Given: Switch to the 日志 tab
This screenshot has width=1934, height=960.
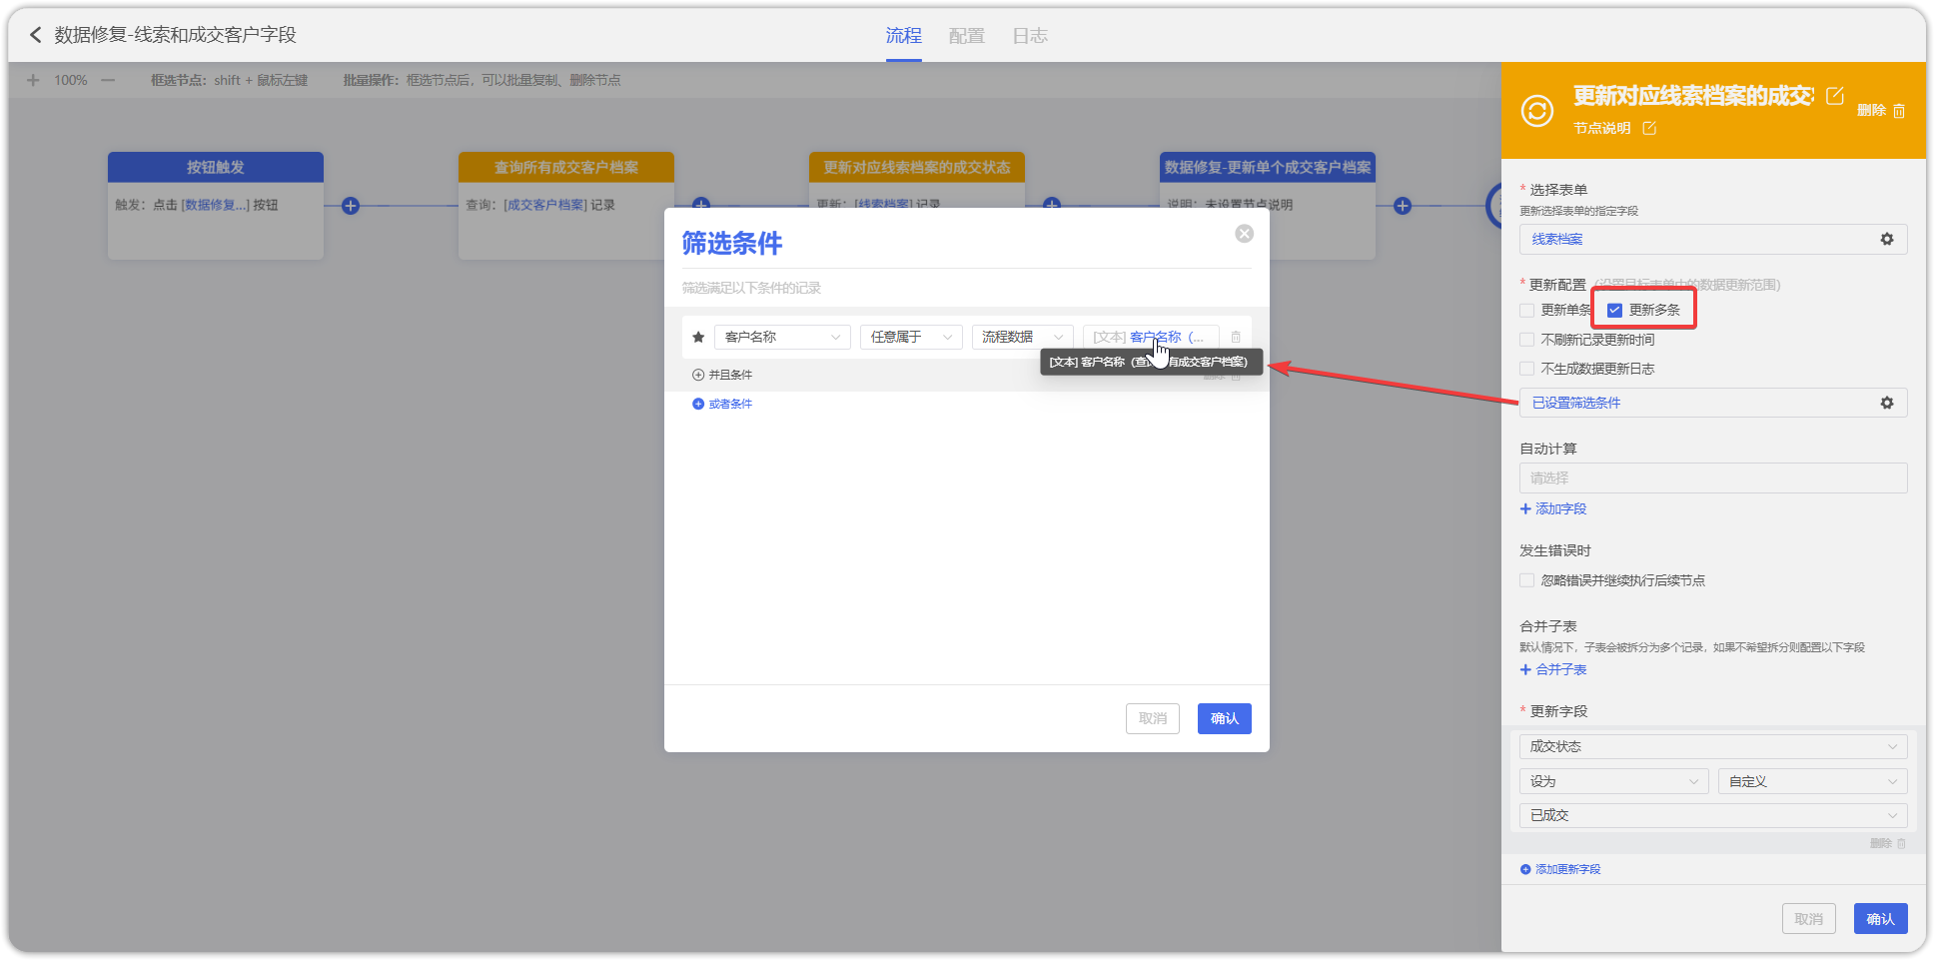Looking at the screenshot, I should point(1029,36).
